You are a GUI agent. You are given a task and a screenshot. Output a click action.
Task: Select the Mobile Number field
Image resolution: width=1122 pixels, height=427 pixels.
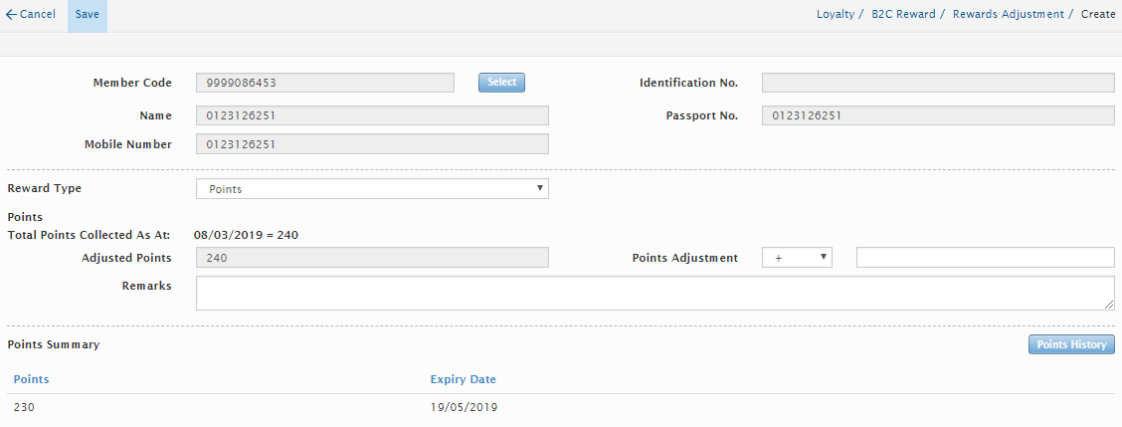(372, 144)
